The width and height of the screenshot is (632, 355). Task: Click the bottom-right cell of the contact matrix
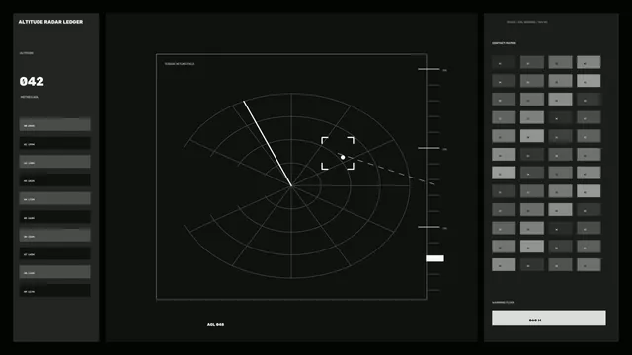(589, 265)
